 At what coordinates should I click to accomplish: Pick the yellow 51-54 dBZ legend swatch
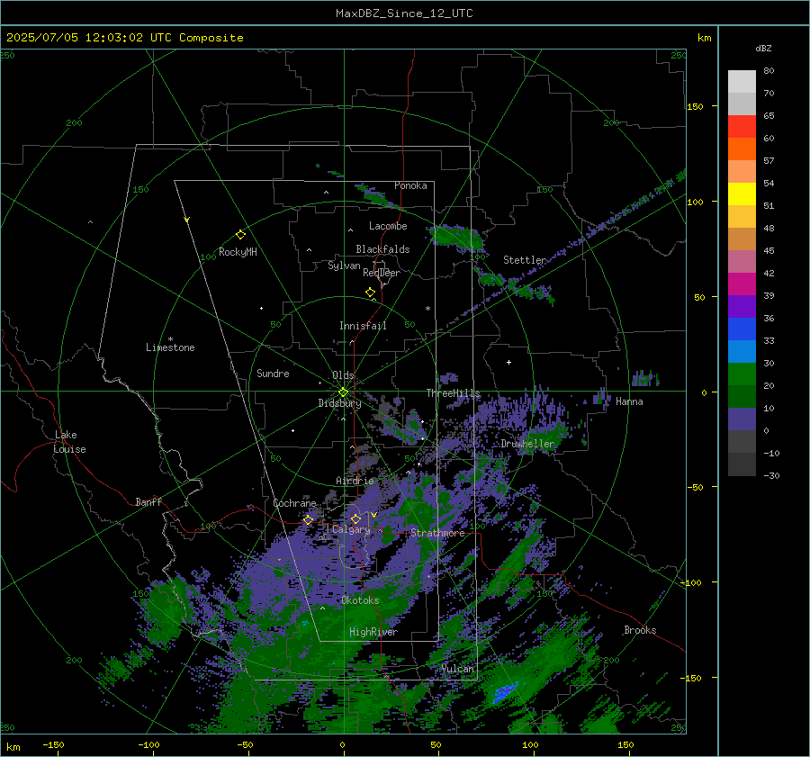[742, 194]
